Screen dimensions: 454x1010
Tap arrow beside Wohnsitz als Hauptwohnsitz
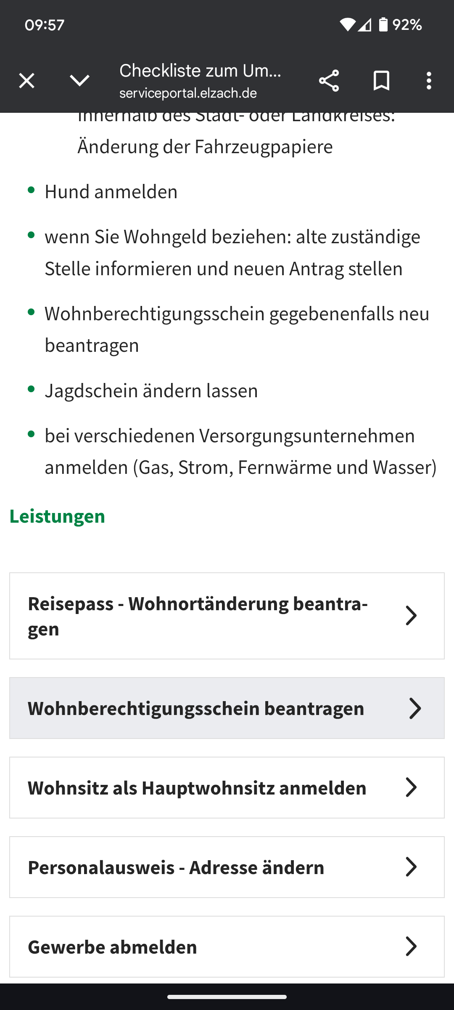point(411,787)
